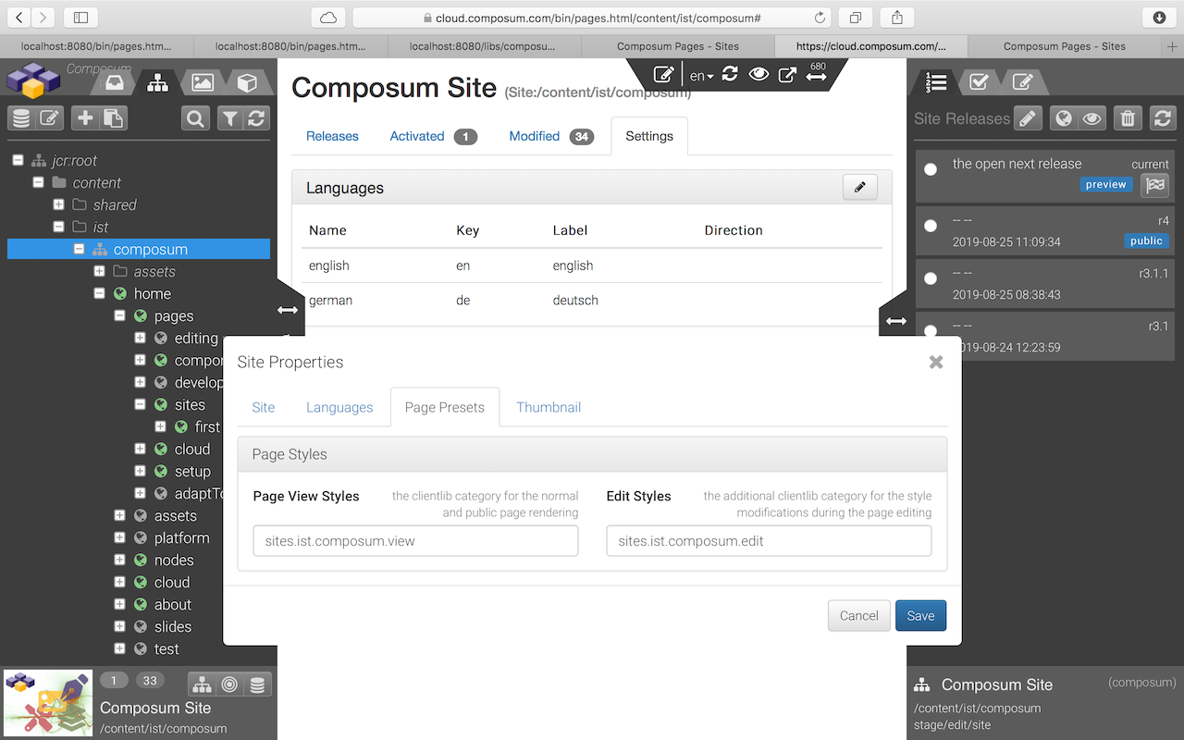The width and height of the screenshot is (1184, 740).
Task: Switch to Languages tab in Site Properties
Action: click(x=339, y=407)
